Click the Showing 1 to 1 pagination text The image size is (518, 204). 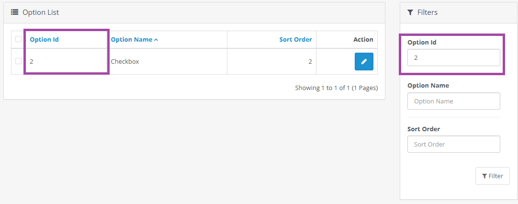(336, 88)
